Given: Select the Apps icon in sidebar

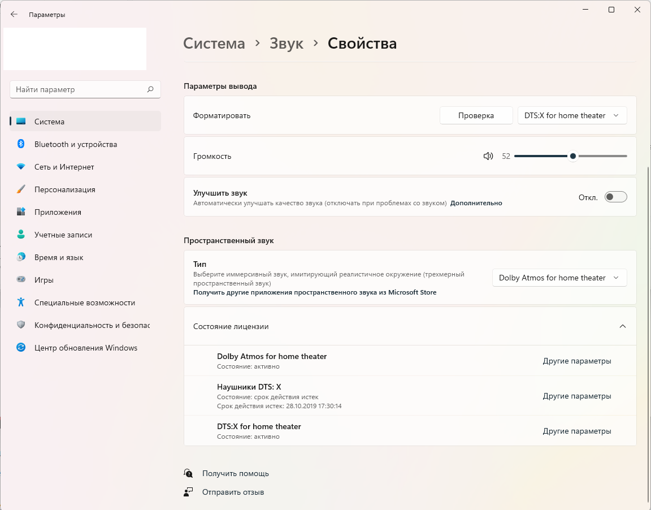Looking at the screenshot, I should (x=21, y=212).
